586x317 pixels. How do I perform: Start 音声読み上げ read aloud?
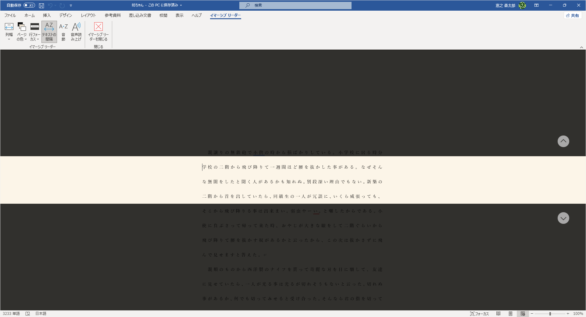tap(76, 32)
